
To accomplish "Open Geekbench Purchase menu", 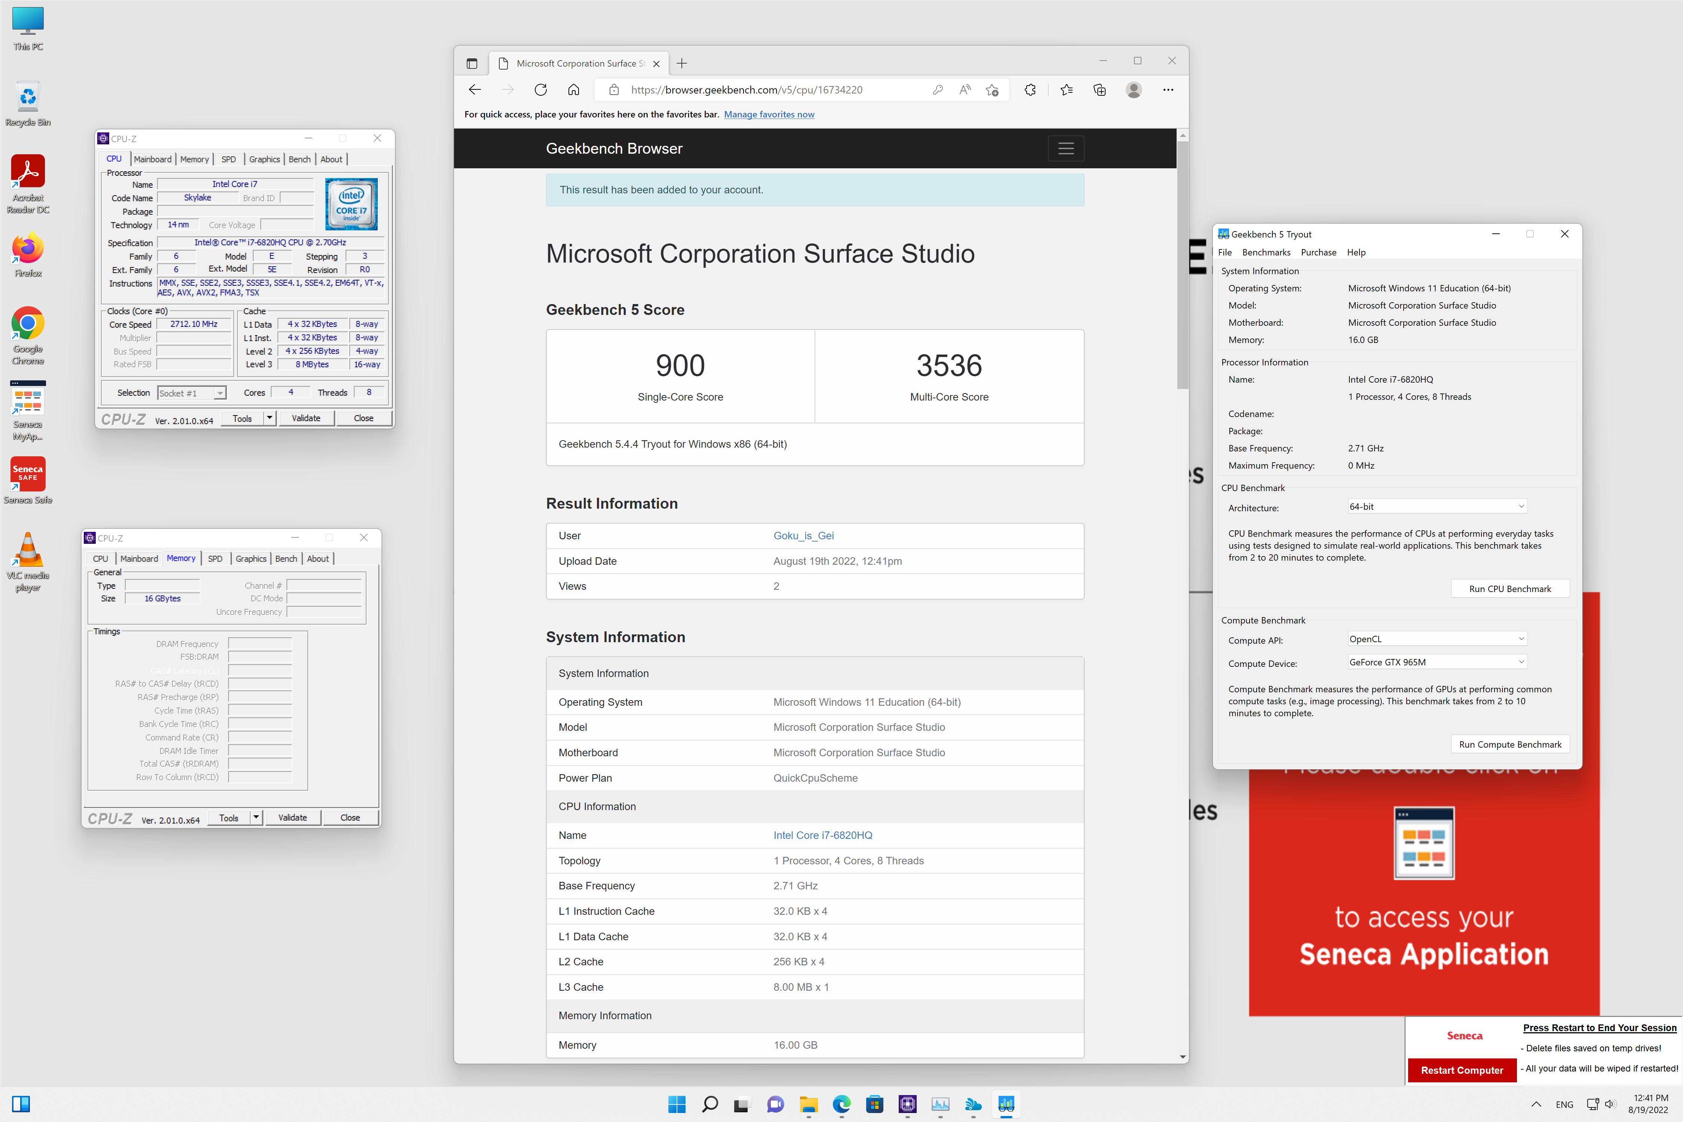I will [1318, 252].
